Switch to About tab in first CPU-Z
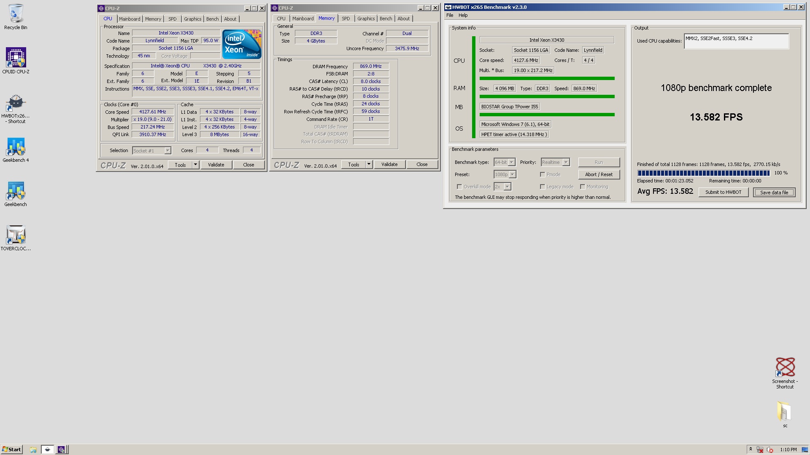Image resolution: width=810 pixels, height=455 pixels. (230, 19)
